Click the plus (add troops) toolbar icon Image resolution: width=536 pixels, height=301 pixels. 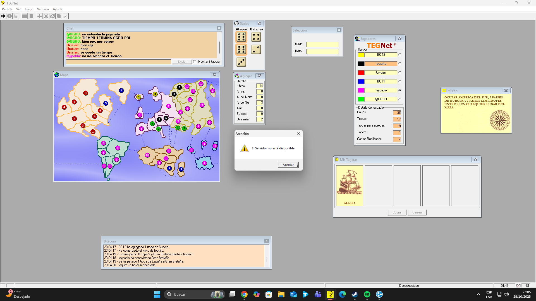tap(40, 16)
